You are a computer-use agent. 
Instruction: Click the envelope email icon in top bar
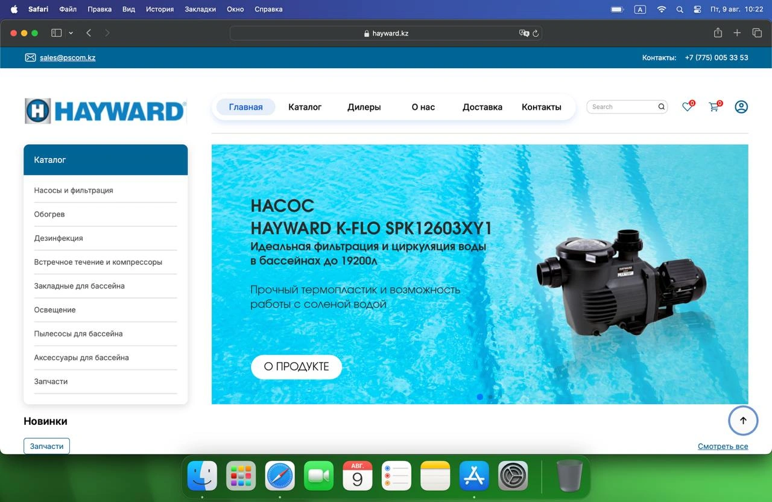pos(30,58)
